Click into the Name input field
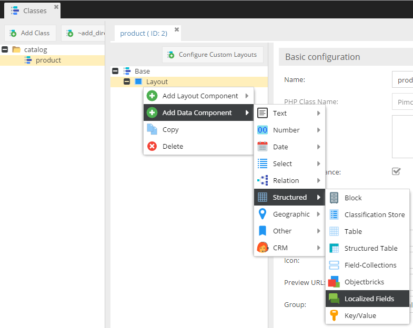 pyautogui.click(x=402, y=80)
